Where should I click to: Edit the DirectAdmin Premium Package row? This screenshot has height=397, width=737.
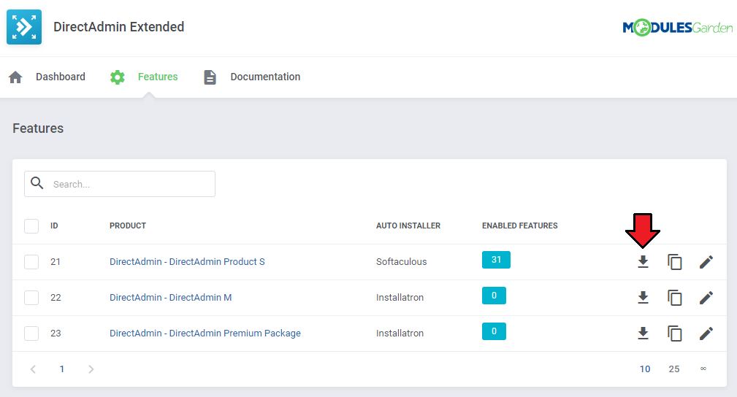coord(706,333)
